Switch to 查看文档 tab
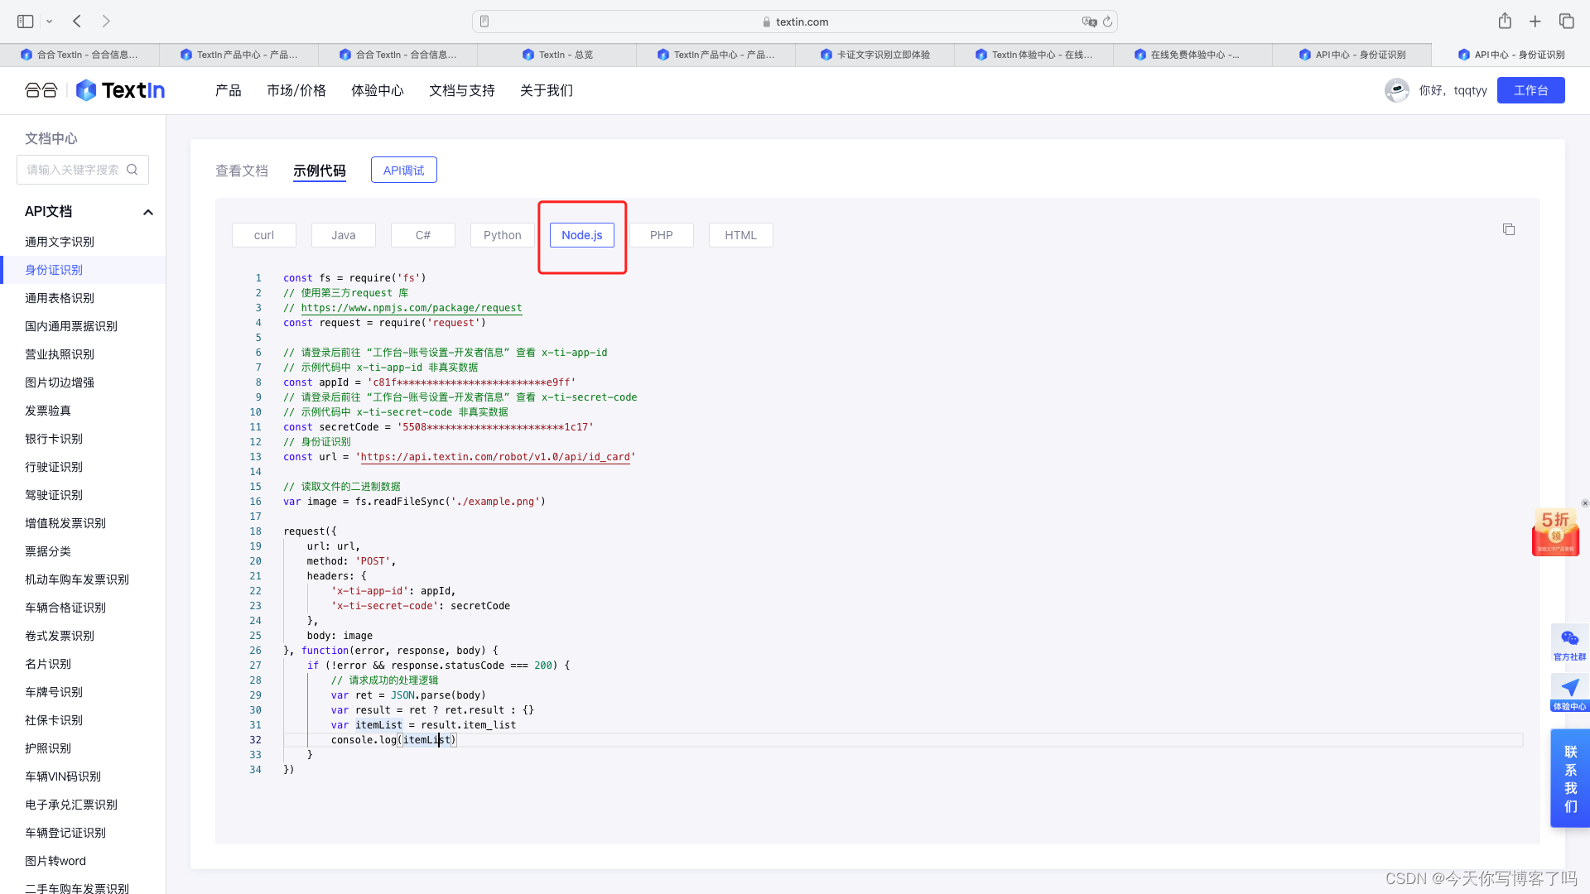 point(242,171)
